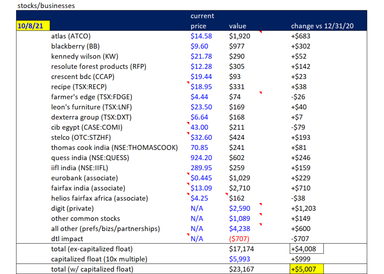Select the highlighted +$5,007 total change cell
384x274 pixels.
click(x=306, y=269)
